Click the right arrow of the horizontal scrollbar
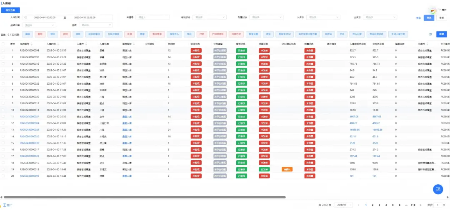Image resolution: width=450 pixels, height=210 pixels. pyautogui.click(x=449, y=197)
